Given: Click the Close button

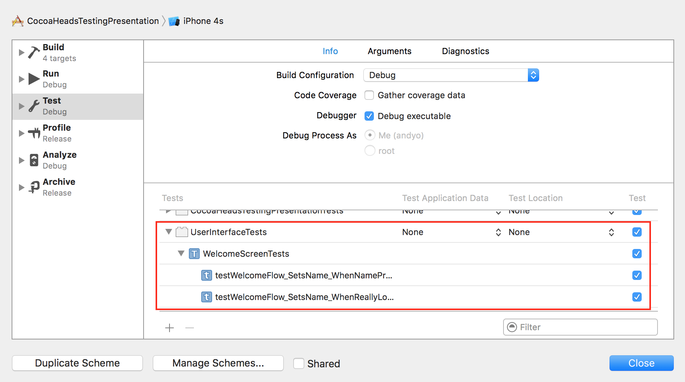Looking at the screenshot, I should point(641,363).
